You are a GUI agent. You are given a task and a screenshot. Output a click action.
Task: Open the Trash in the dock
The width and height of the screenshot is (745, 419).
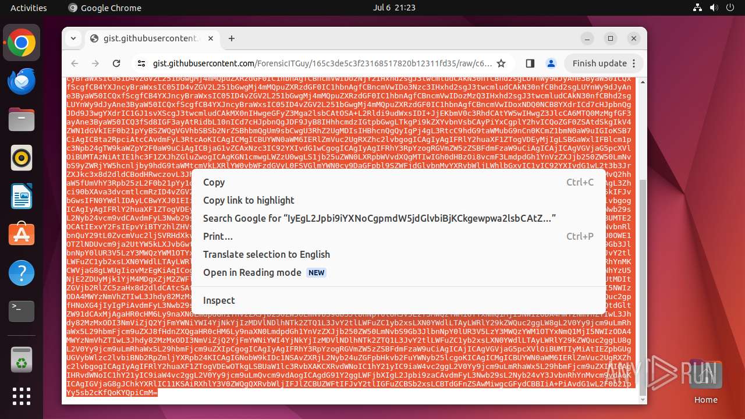point(22,359)
